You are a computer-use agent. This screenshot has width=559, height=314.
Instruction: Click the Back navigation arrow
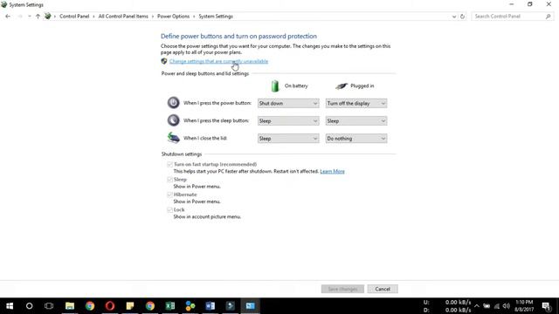click(8, 17)
